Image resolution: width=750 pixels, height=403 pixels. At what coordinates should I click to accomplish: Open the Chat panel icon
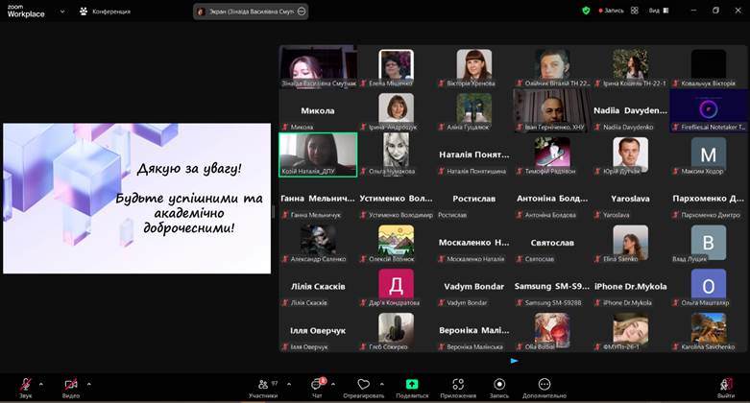click(x=316, y=385)
